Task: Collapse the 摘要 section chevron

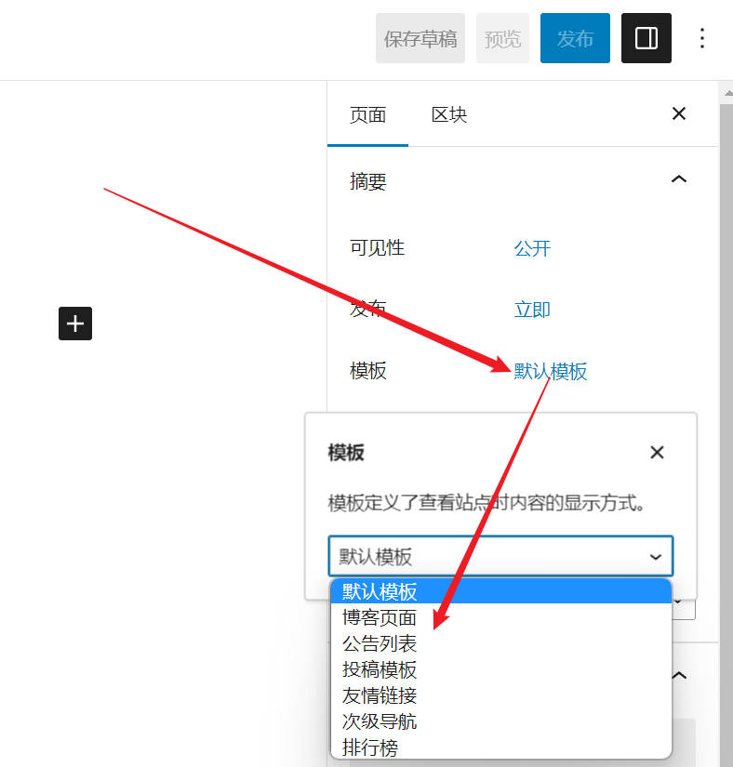Action: [x=678, y=179]
